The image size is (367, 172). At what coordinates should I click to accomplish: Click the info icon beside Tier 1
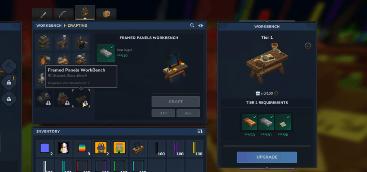click(x=308, y=46)
